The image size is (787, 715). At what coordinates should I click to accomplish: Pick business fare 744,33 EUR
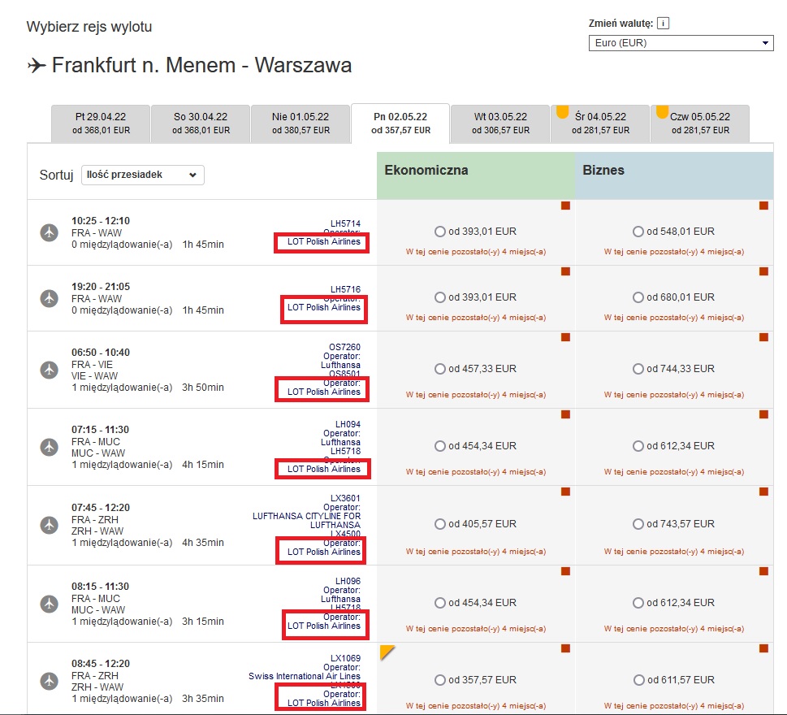click(x=638, y=369)
